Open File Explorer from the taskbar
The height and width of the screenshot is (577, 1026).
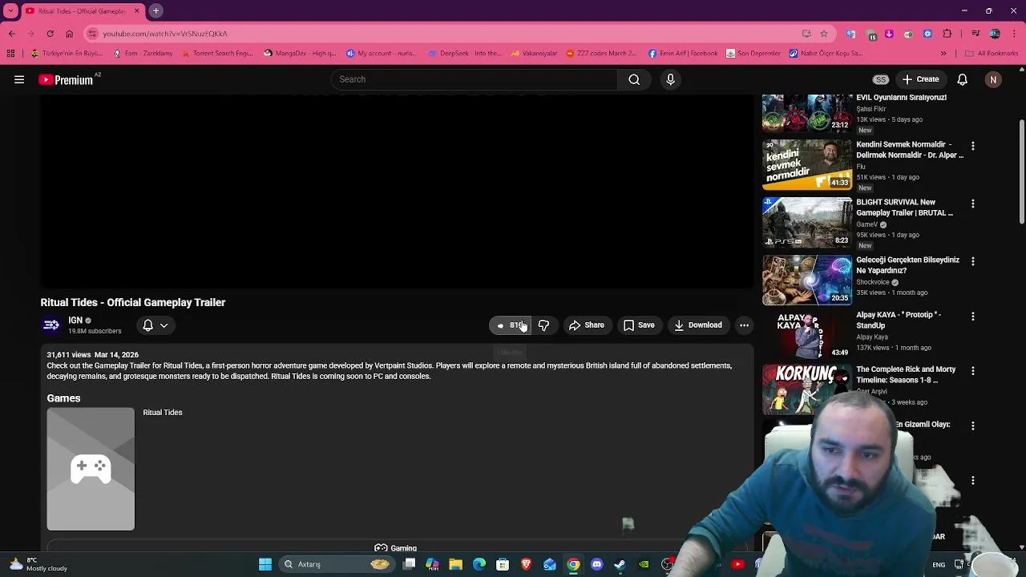455,564
